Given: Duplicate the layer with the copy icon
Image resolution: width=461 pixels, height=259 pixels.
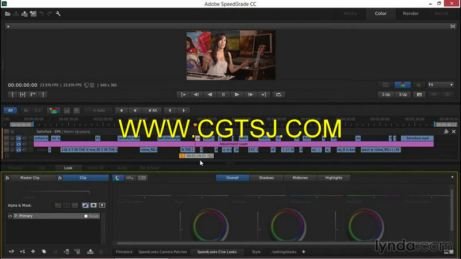Looking at the screenshot, I should (44, 252).
